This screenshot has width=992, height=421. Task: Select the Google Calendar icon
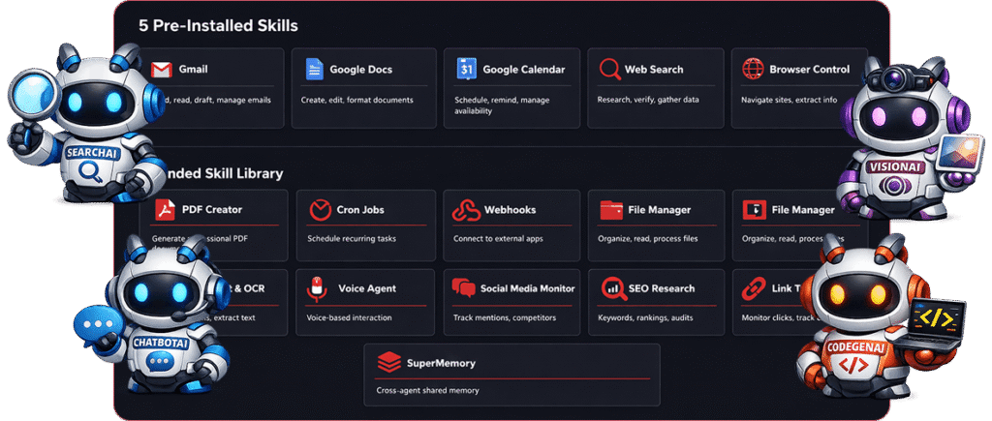coord(466,70)
